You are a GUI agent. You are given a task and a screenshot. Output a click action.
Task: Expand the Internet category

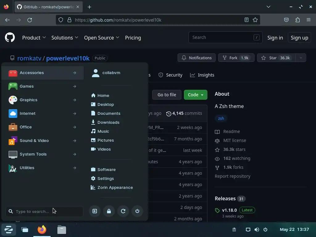tap(43, 114)
